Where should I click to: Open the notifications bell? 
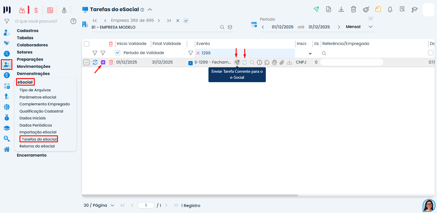point(390,9)
